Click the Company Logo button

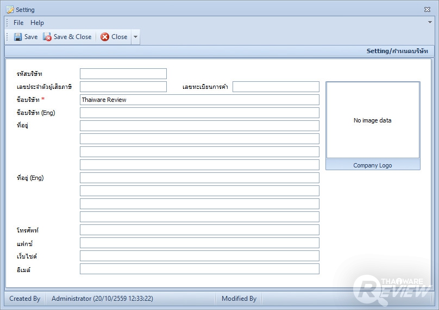[373, 165]
